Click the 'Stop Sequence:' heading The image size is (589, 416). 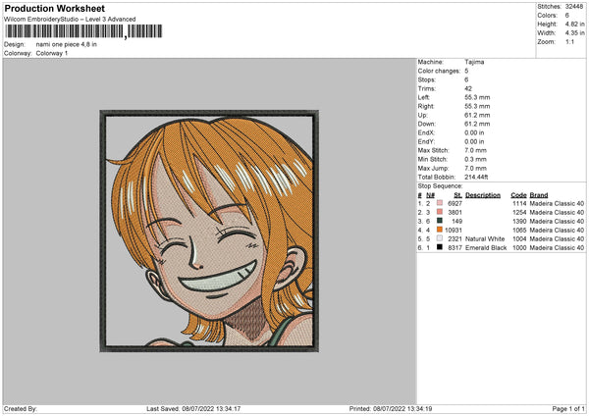[x=440, y=186]
